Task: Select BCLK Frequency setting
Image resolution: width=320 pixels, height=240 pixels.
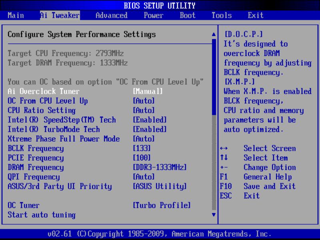Action: [x=36, y=148]
